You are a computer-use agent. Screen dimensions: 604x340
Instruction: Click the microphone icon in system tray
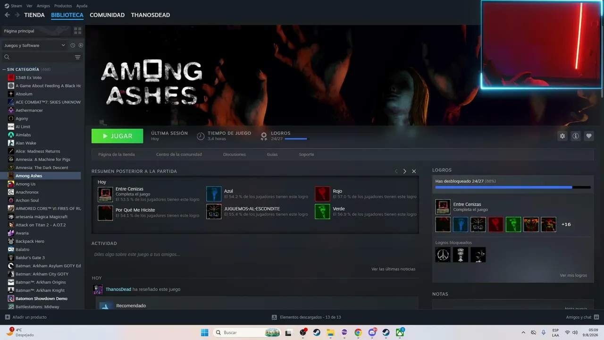544,332
